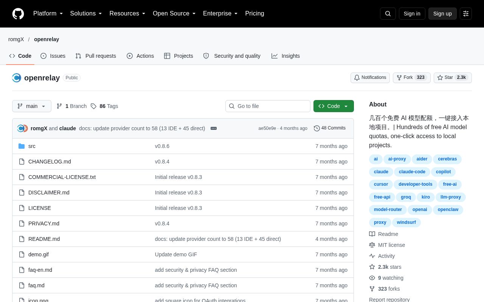Expand the Open Source menu
The width and height of the screenshot is (484, 302).
coord(174,14)
